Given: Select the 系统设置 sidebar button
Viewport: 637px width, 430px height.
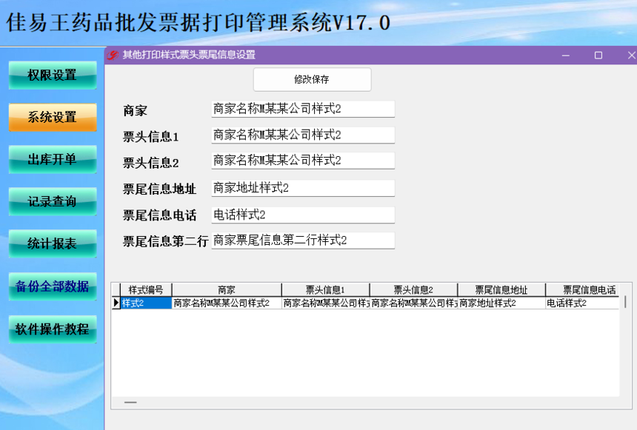Looking at the screenshot, I should click(53, 118).
